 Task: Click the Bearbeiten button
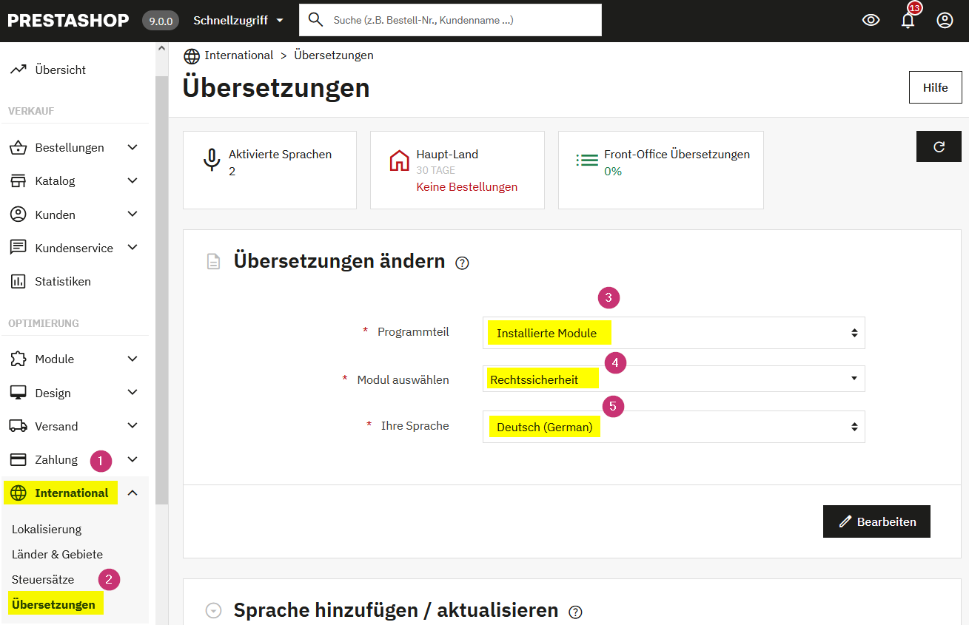[876, 521]
